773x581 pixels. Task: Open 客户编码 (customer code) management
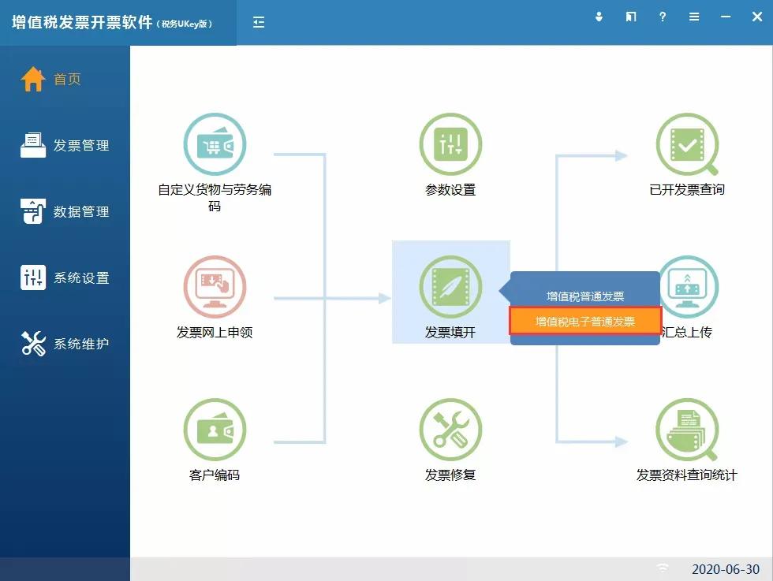215,430
